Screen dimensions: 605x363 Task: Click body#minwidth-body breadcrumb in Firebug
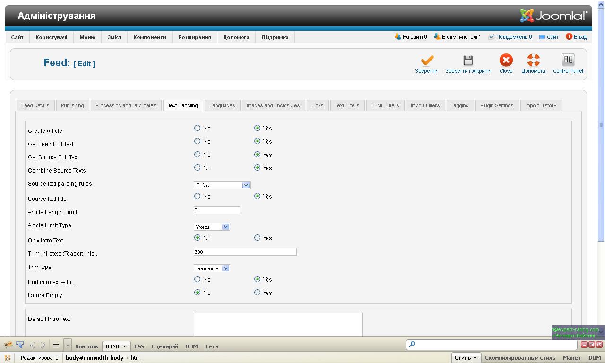point(95,358)
